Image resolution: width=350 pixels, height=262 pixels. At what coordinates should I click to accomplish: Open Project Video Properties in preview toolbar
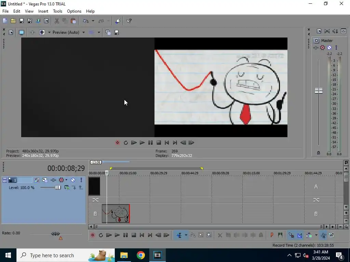pyautogui.click(x=11, y=32)
